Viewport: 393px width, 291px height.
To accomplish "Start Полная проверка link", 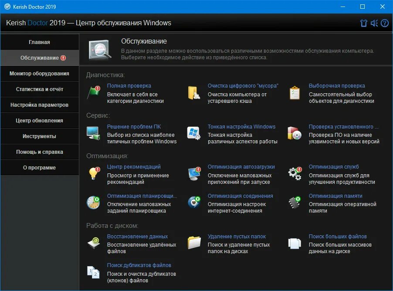I will tap(129, 86).
